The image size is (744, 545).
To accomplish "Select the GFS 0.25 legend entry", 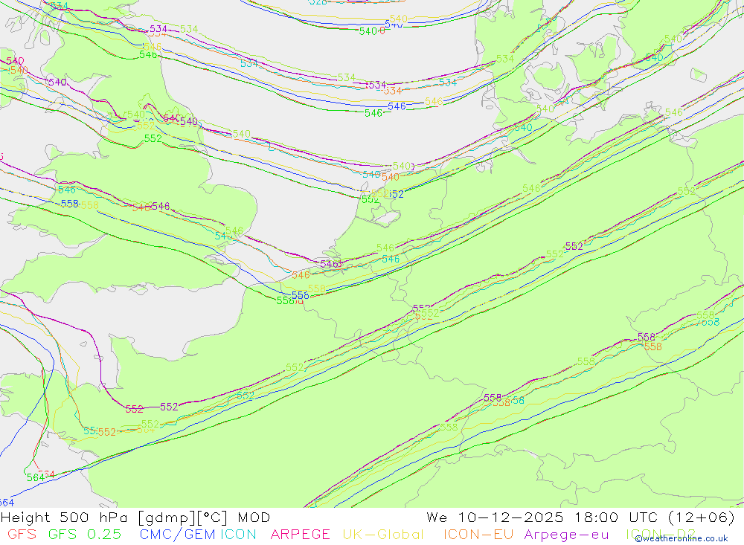I will pyautogui.click(x=85, y=534).
